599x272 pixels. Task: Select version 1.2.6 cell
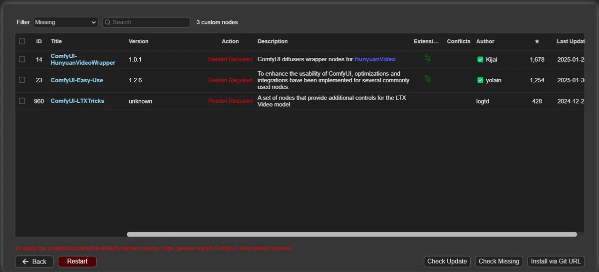pos(135,80)
